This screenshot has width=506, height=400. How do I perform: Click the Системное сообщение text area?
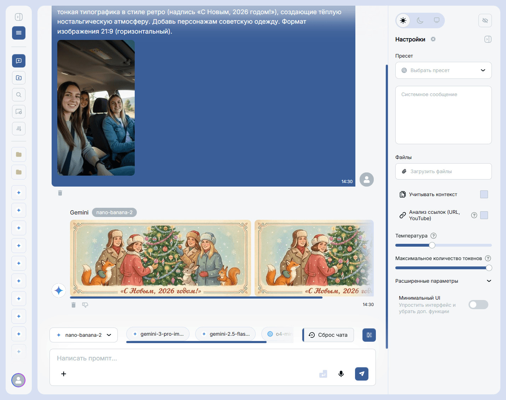click(443, 115)
